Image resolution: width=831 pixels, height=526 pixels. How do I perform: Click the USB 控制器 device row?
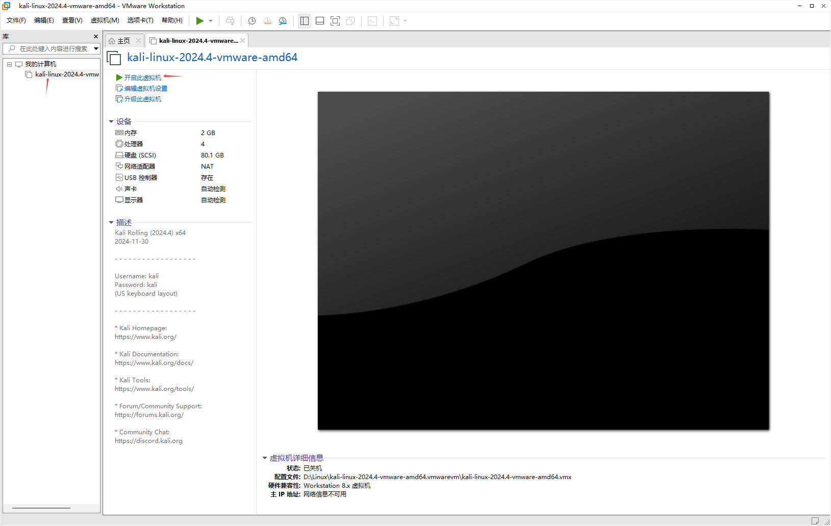pyautogui.click(x=184, y=177)
